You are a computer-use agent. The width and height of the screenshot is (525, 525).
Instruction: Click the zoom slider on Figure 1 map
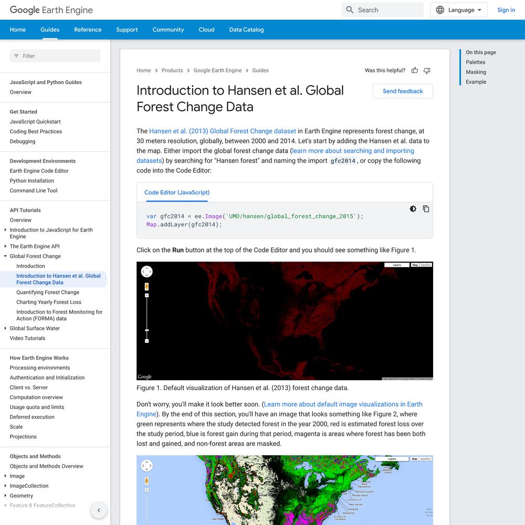click(x=146, y=318)
